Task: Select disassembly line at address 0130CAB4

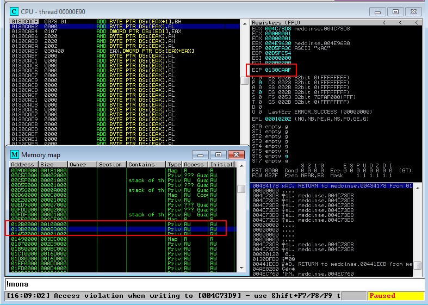Action: [125, 32]
